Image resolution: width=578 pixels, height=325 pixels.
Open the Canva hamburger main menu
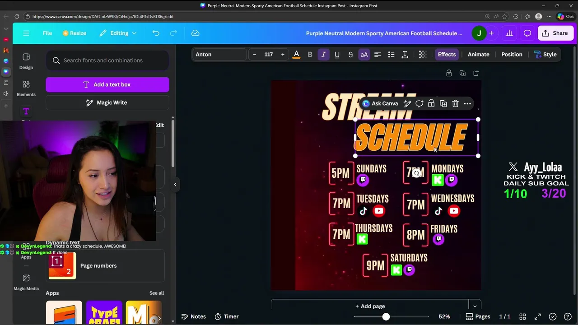tap(26, 33)
